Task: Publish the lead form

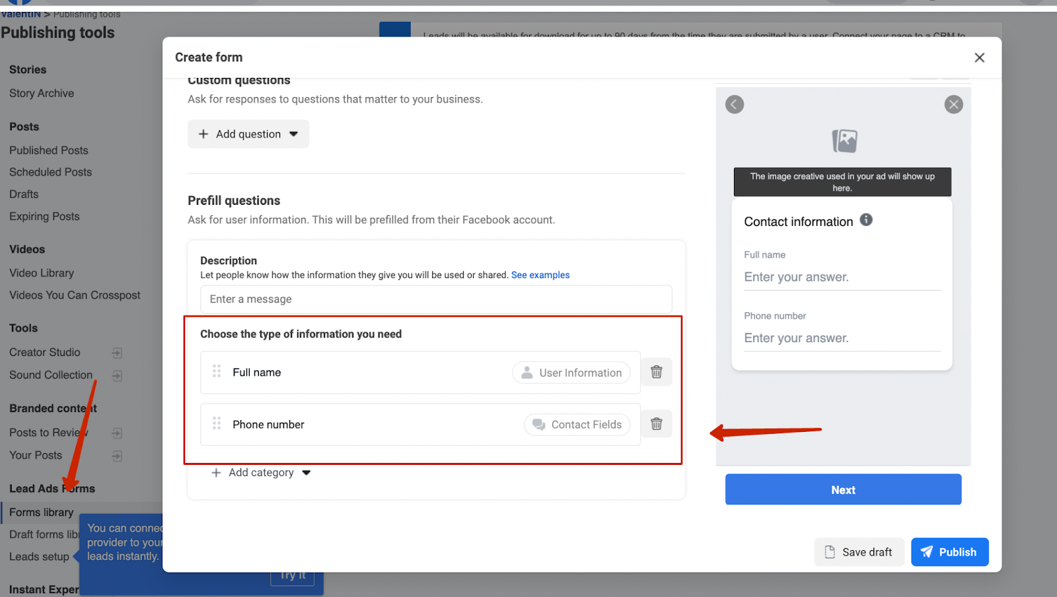Action: point(949,552)
